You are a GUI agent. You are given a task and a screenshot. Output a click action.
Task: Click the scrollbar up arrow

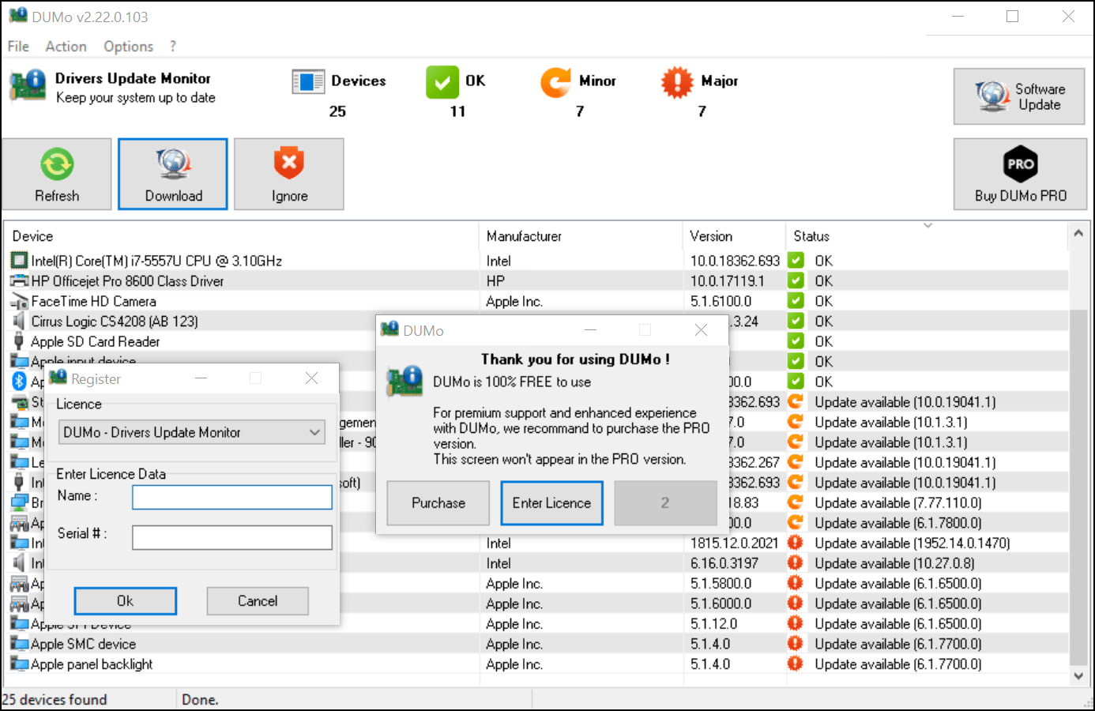[x=1078, y=233]
